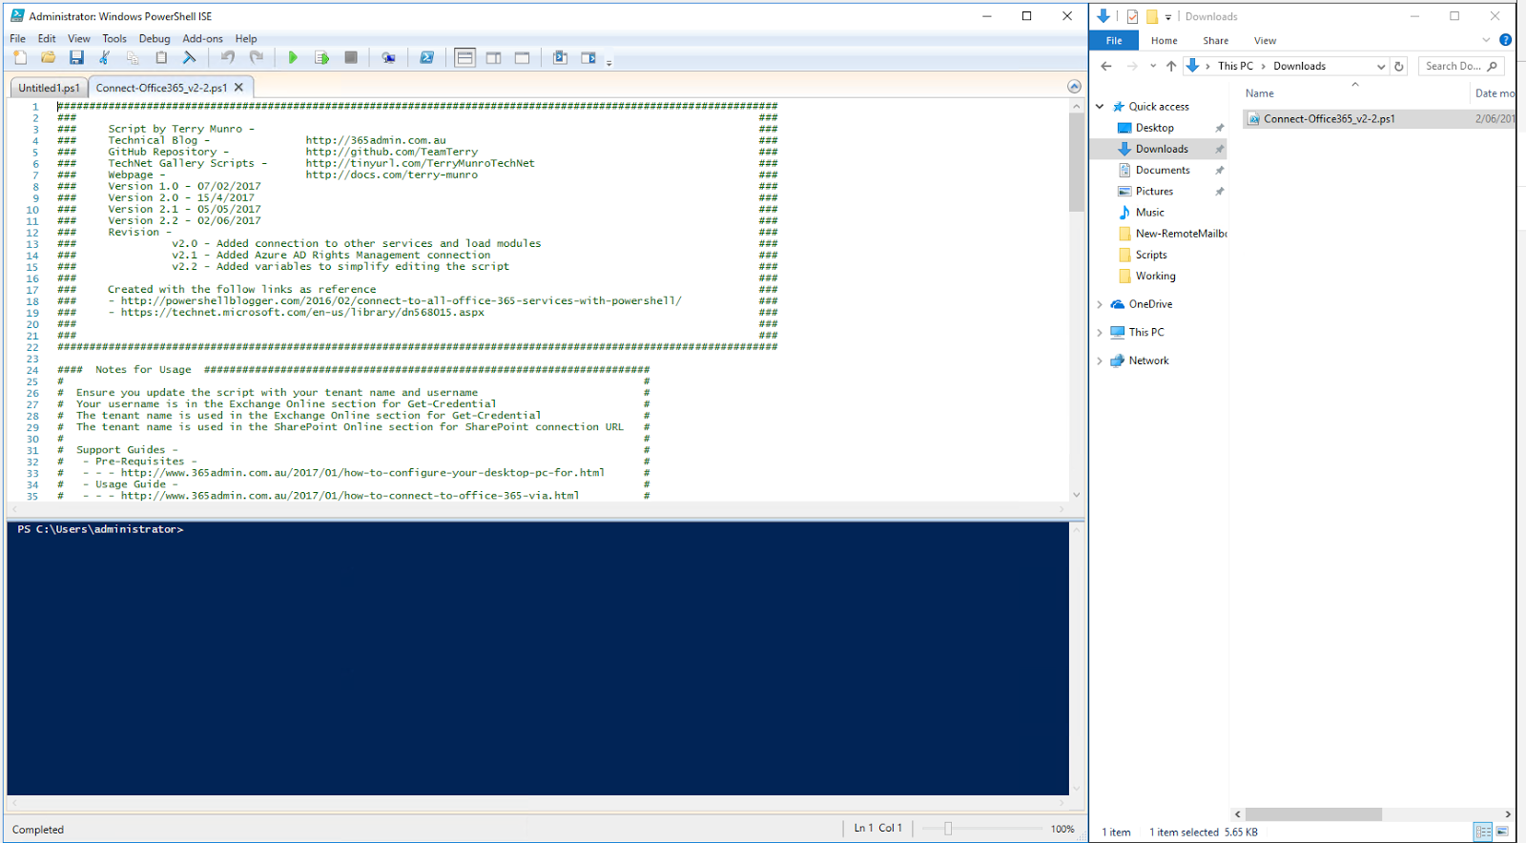Image resolution: width=1526 pixels, height=843 pixels.
Task: Open the Tools menu in ISE
Action: point(114,39)
